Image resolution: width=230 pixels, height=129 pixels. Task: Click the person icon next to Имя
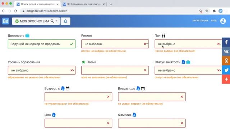coord(54,115)
